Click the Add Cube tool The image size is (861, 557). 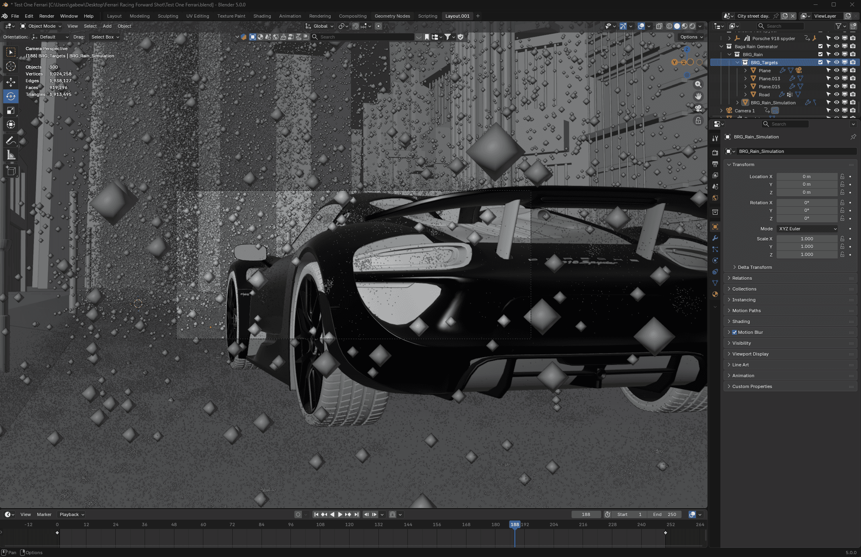[x=11, y=171]
